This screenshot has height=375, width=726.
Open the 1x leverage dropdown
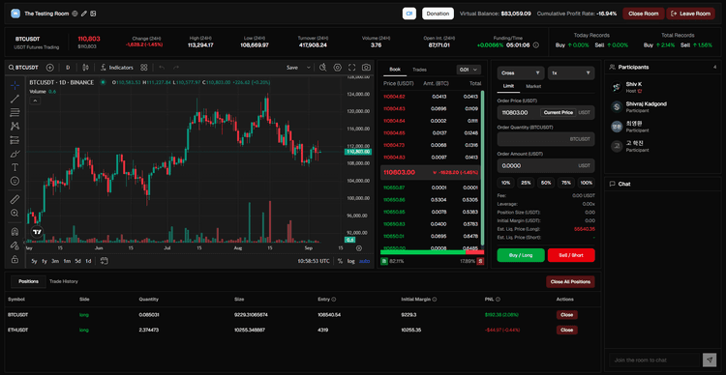(571, 73)
